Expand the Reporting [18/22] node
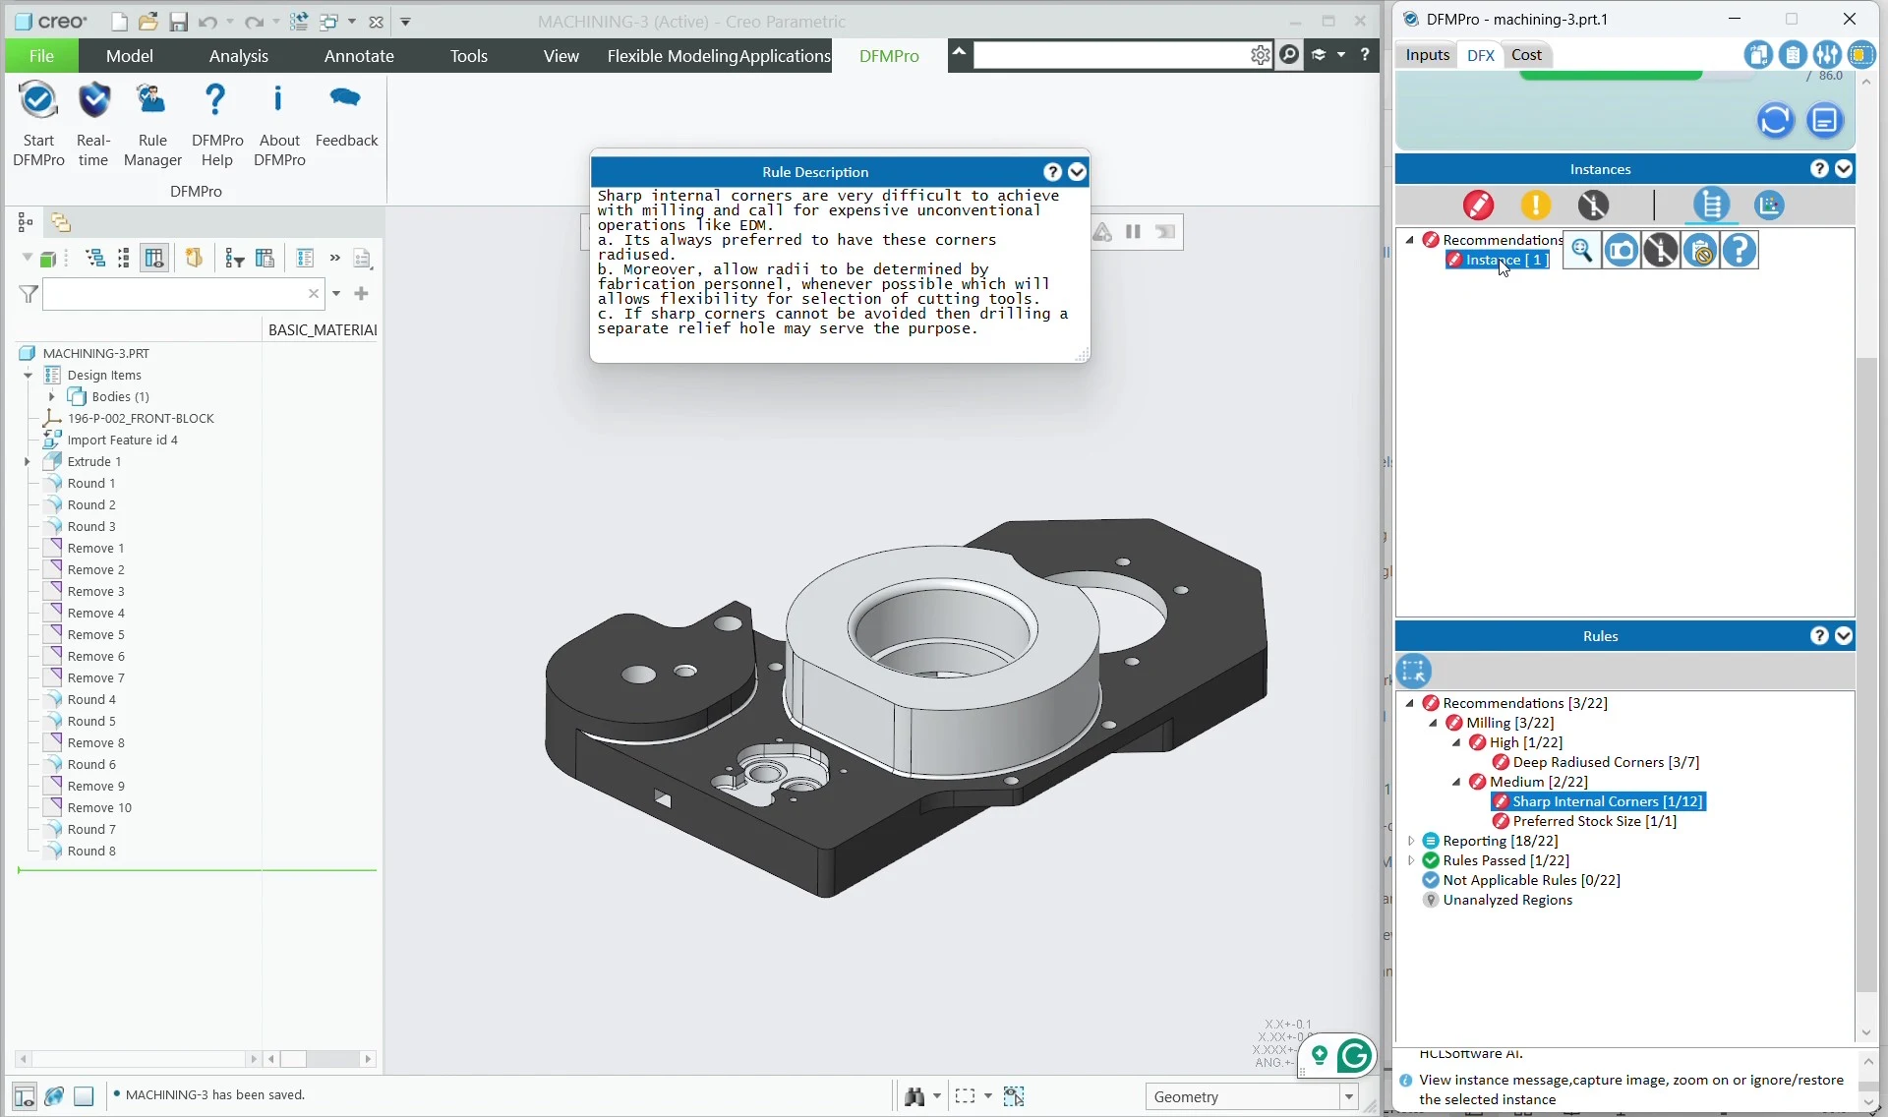Viewport: 1888px width, 1117px height. click(1411, 842)
